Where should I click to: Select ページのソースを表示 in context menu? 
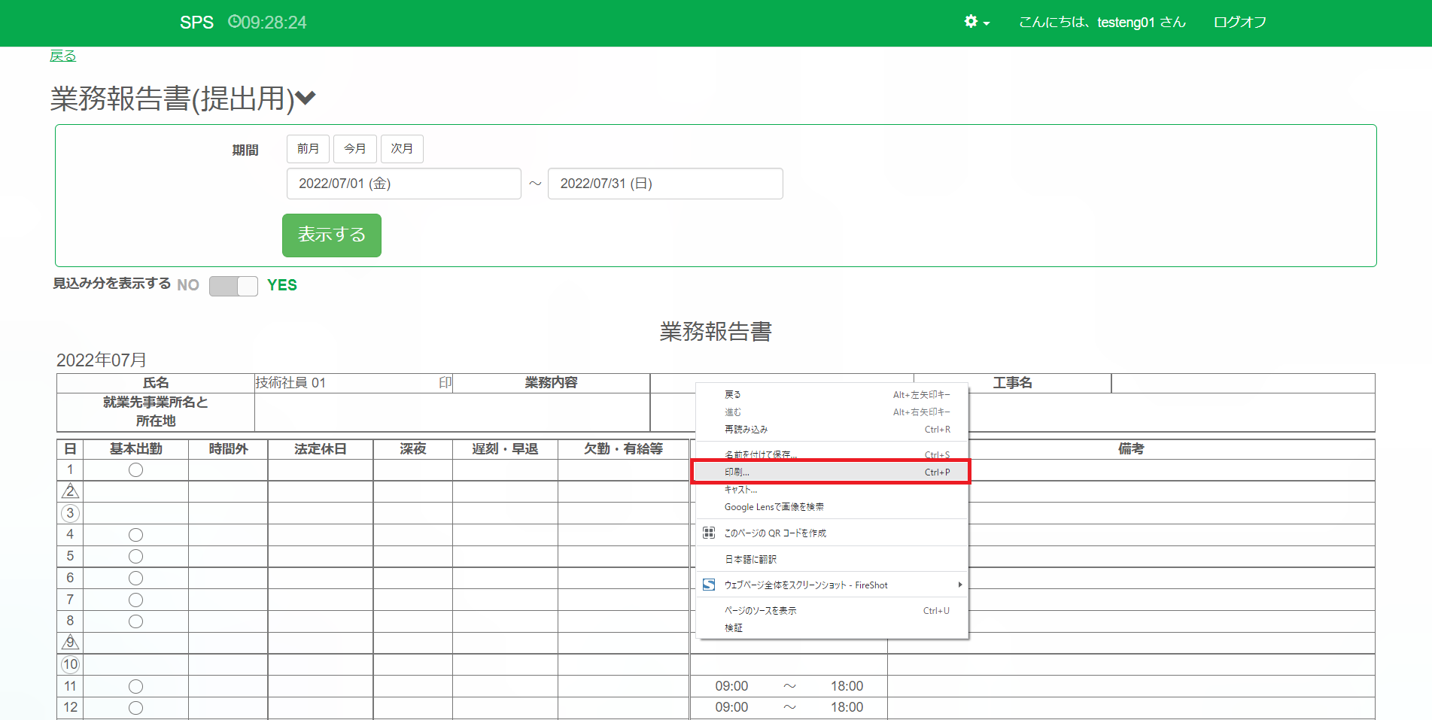[760, 610]
